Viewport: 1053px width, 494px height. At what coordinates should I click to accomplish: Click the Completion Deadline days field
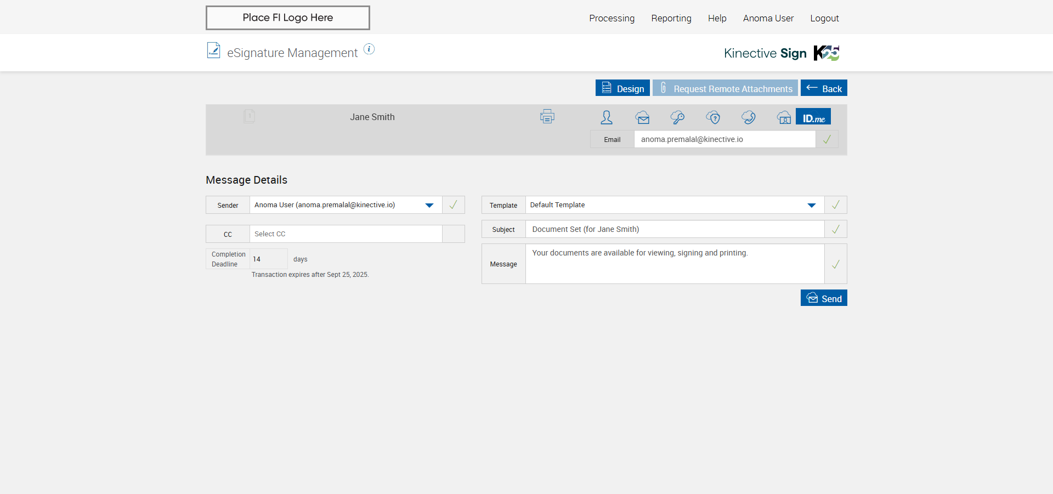pyautogui.click(x=268, y=259)
